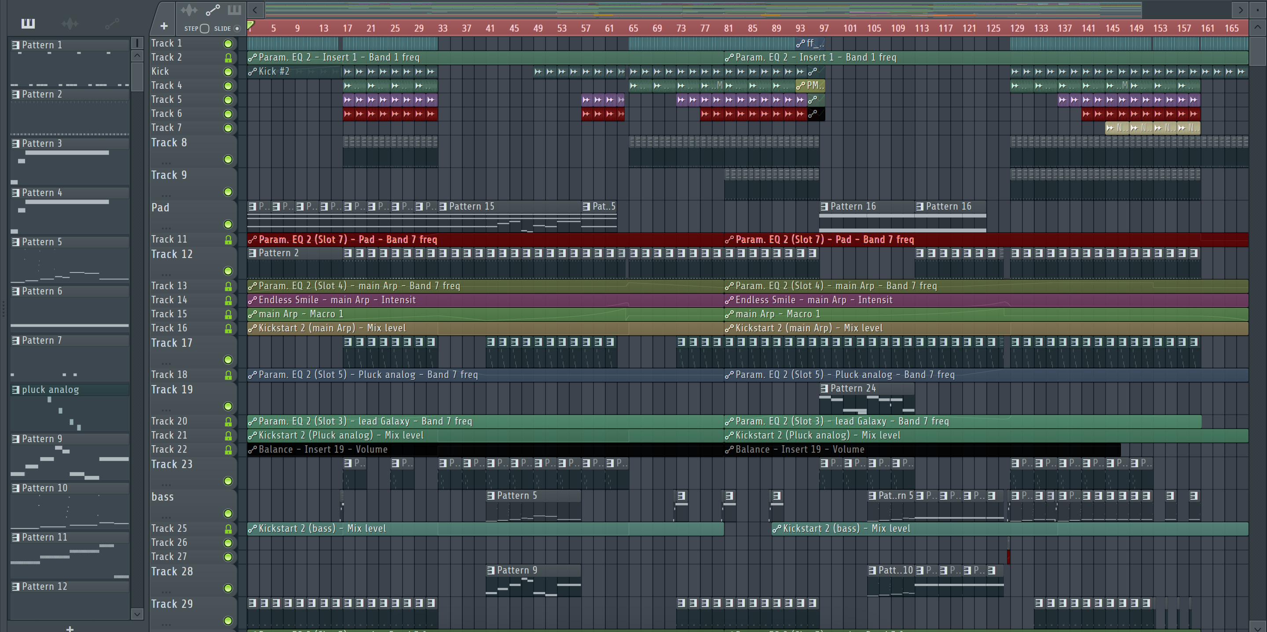Click the add pattern plus below picker
The image size is (1267, 632).
(x=70, y=628)
